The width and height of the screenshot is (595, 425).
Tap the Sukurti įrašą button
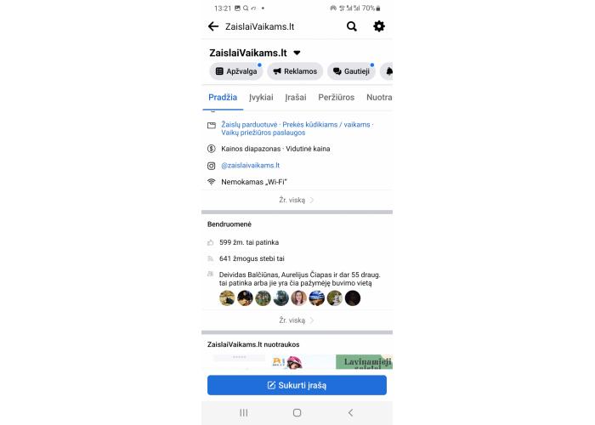click(297, 385)
